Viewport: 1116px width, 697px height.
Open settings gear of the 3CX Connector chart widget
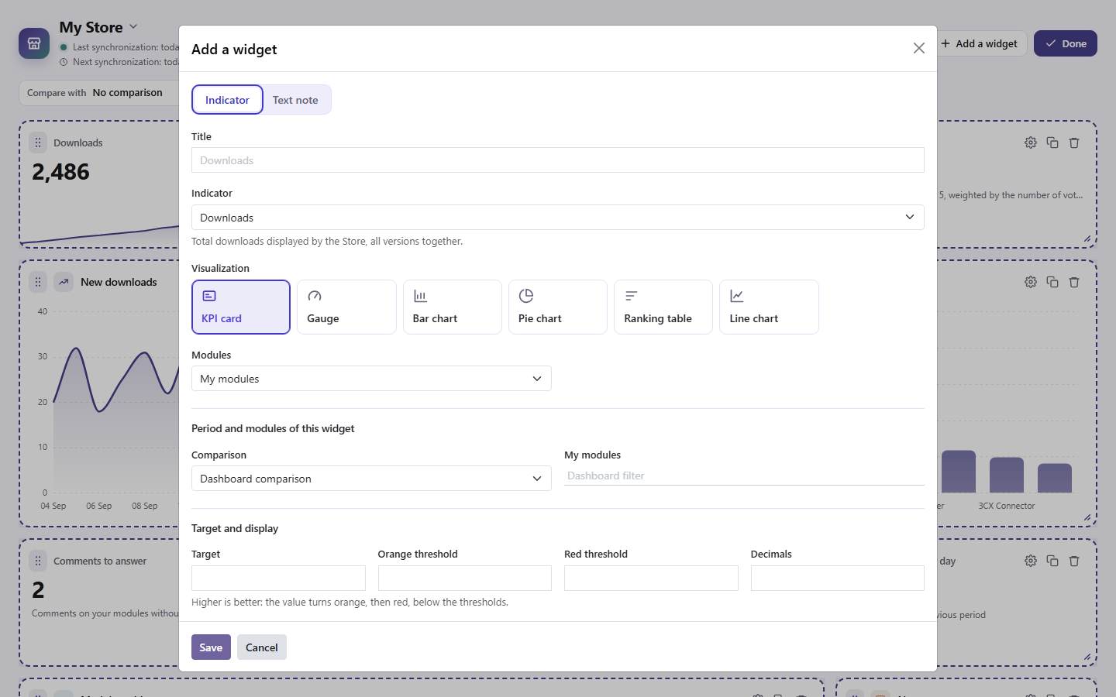pyautogui.click(x=1031, y=282)
